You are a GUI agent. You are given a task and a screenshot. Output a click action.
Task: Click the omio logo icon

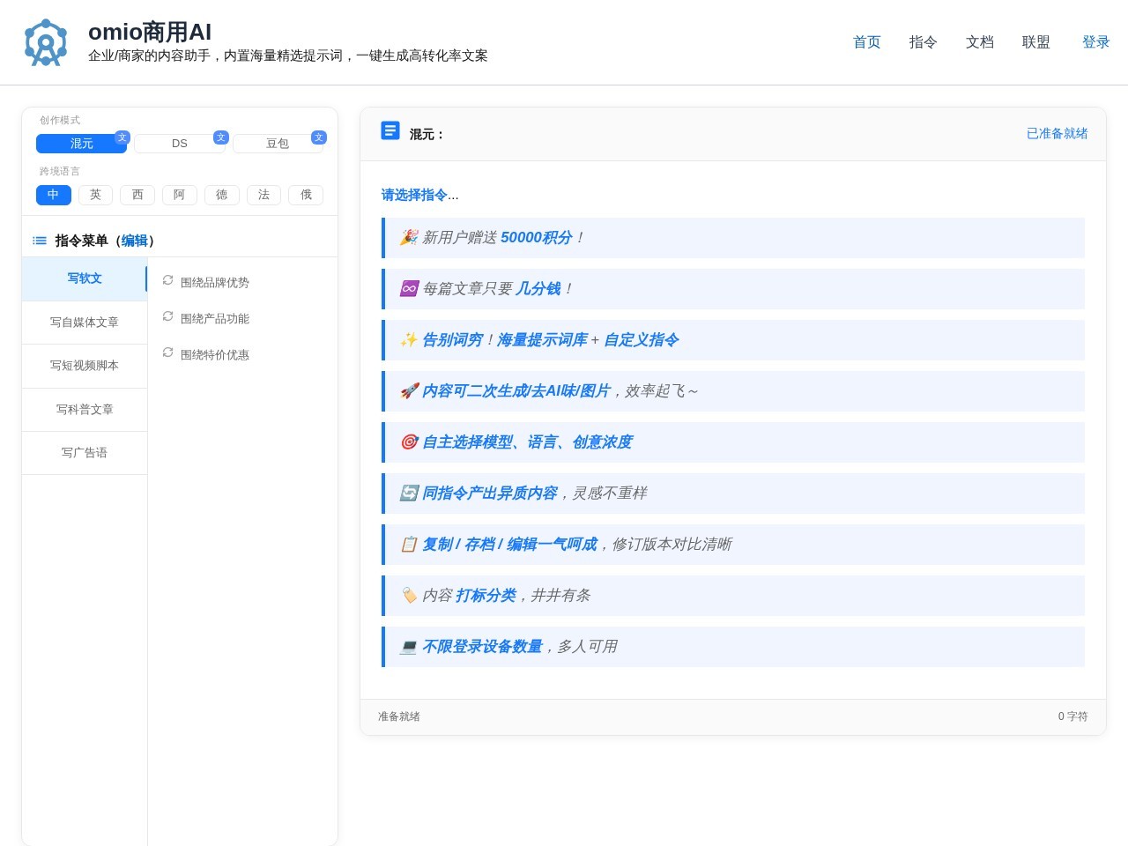tap(46, 42)
